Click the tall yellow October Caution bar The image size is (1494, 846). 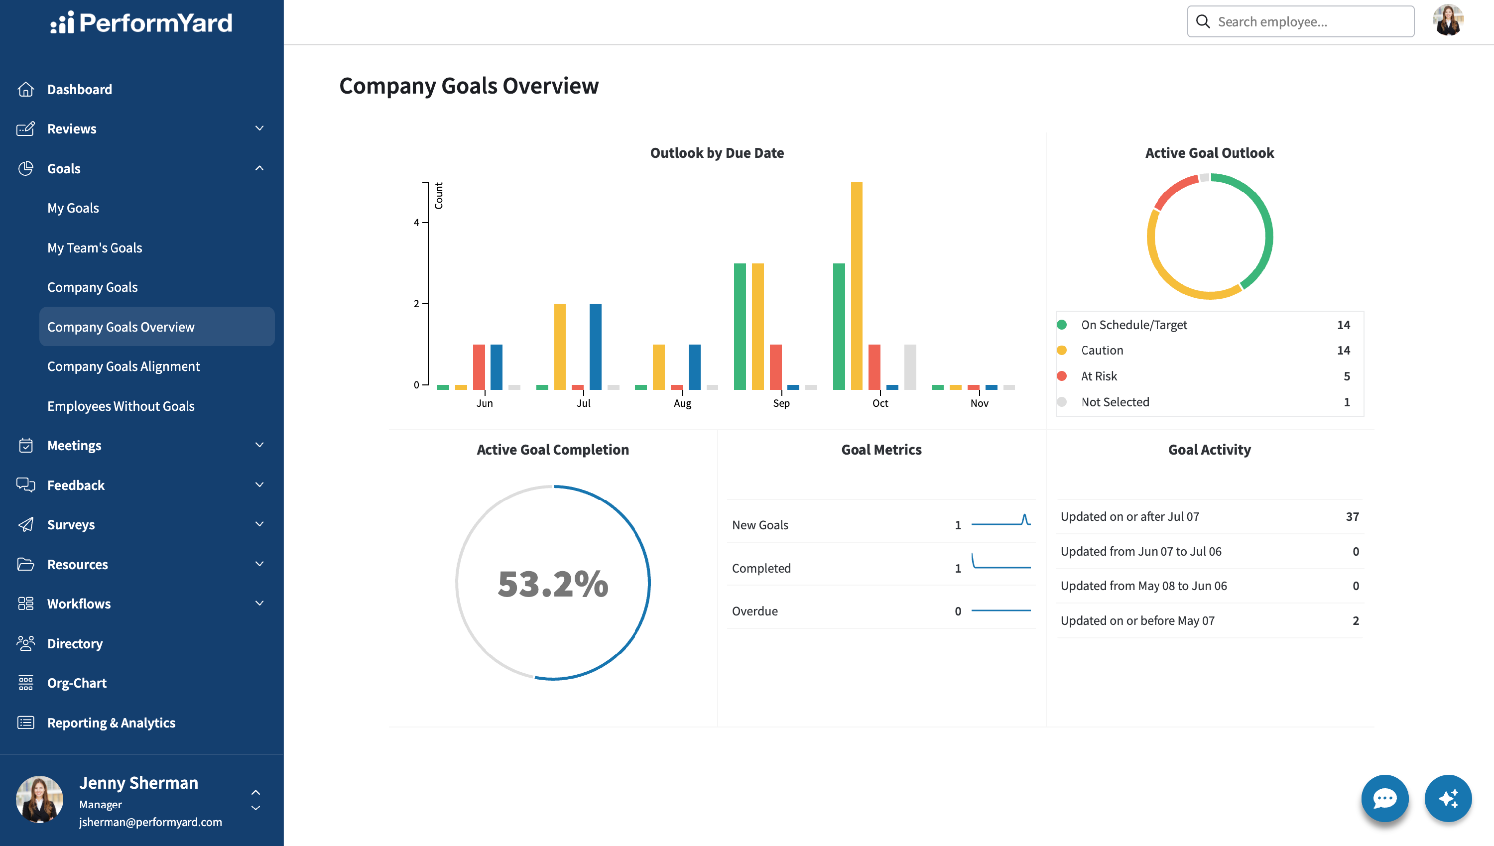(x=857, y=286)
